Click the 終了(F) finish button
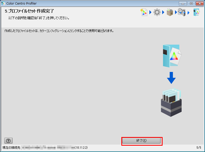The height and width of the screenshot is (152, 205). (142, 141)
